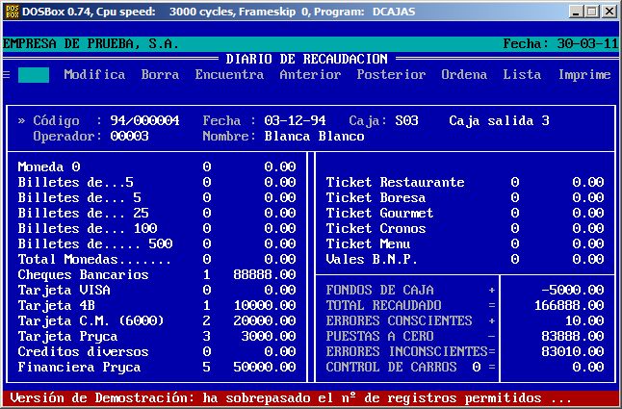This screenshot has height=409, width=622.
Task: Go to the Posterior record
Action: (x=391, y=75)
